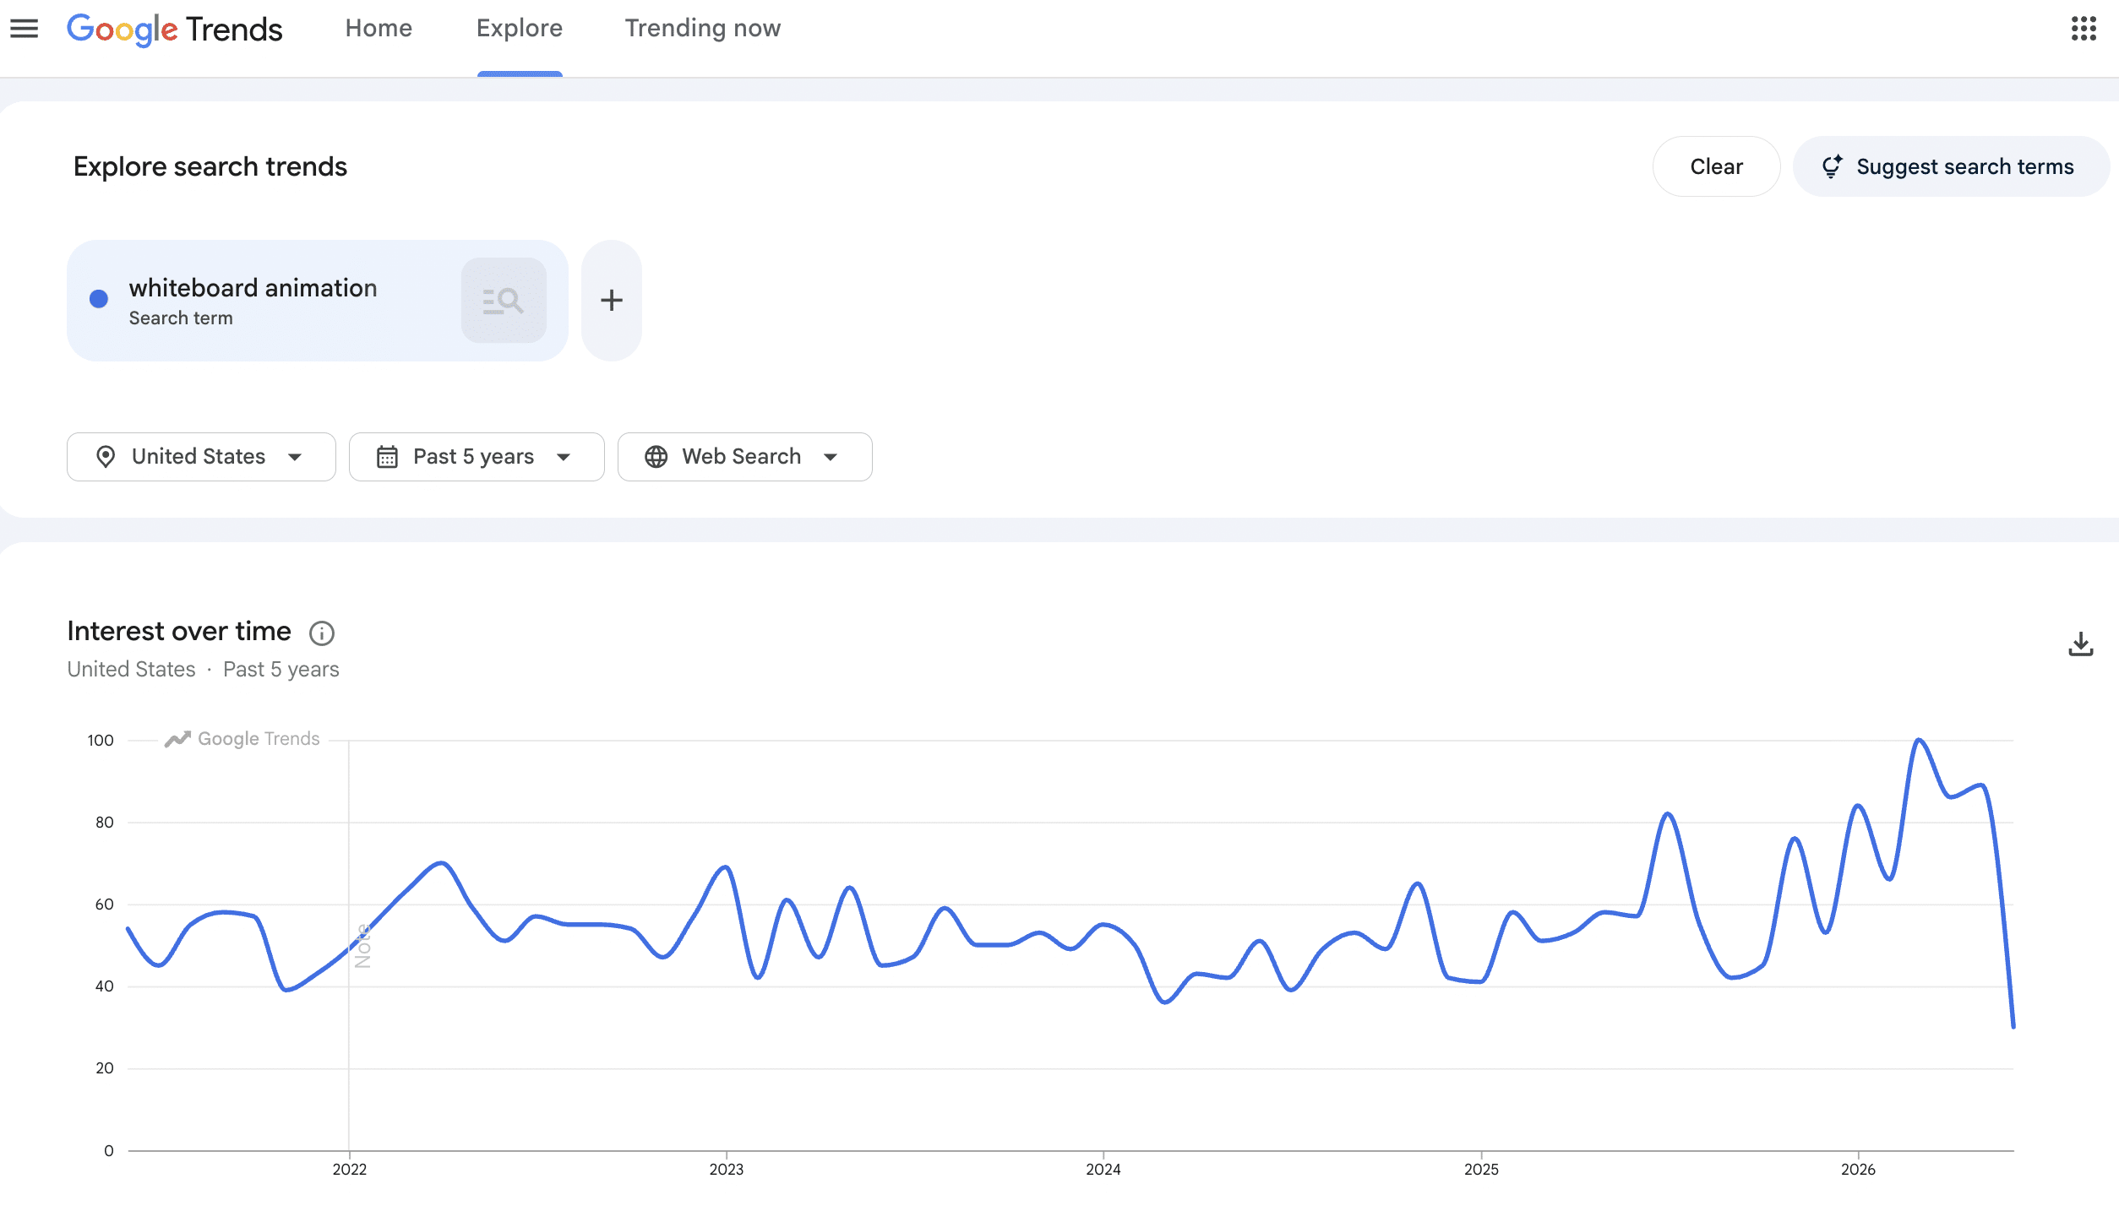Open the Web Search type dropdown

click(744, 457)
